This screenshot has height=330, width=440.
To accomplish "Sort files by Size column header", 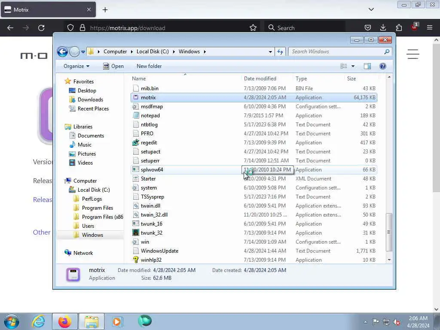I will tap(351, 79).
